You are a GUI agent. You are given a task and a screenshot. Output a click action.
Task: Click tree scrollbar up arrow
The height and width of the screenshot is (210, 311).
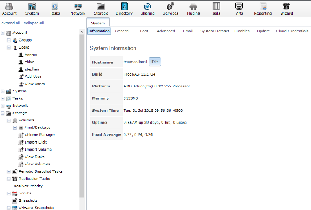82,32
